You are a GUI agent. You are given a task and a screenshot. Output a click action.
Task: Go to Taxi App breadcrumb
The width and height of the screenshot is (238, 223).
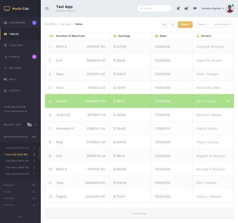tap(65, 24)
